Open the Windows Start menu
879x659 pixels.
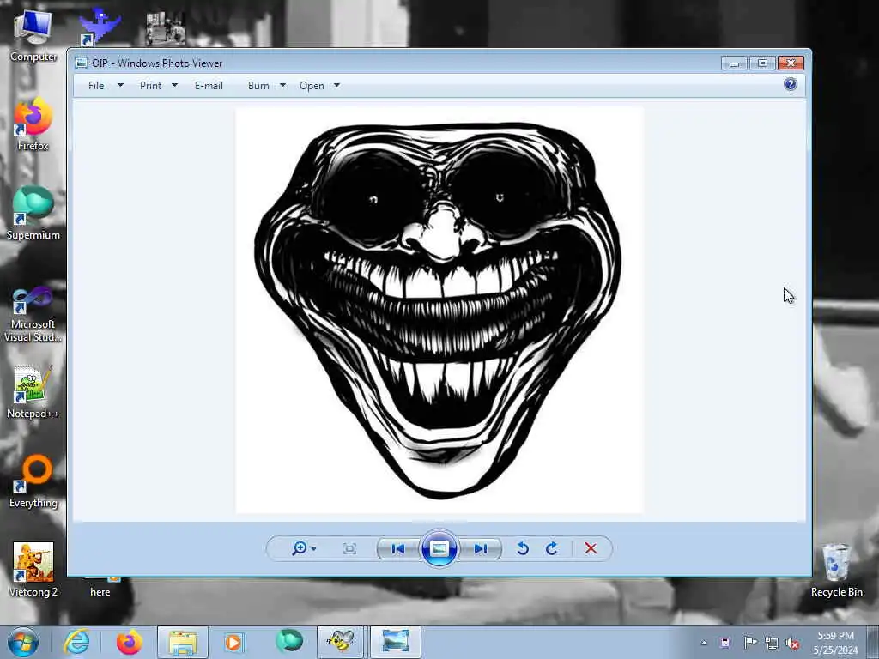tap(23, 642)
